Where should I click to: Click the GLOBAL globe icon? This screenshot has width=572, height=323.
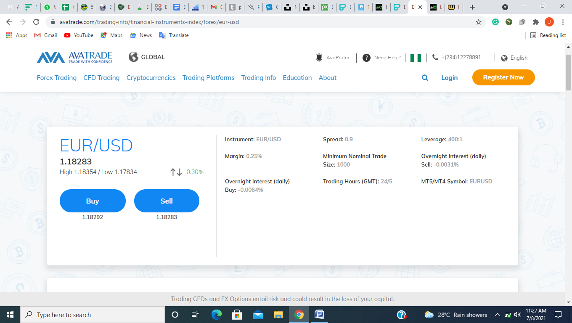tap(133, 57)
